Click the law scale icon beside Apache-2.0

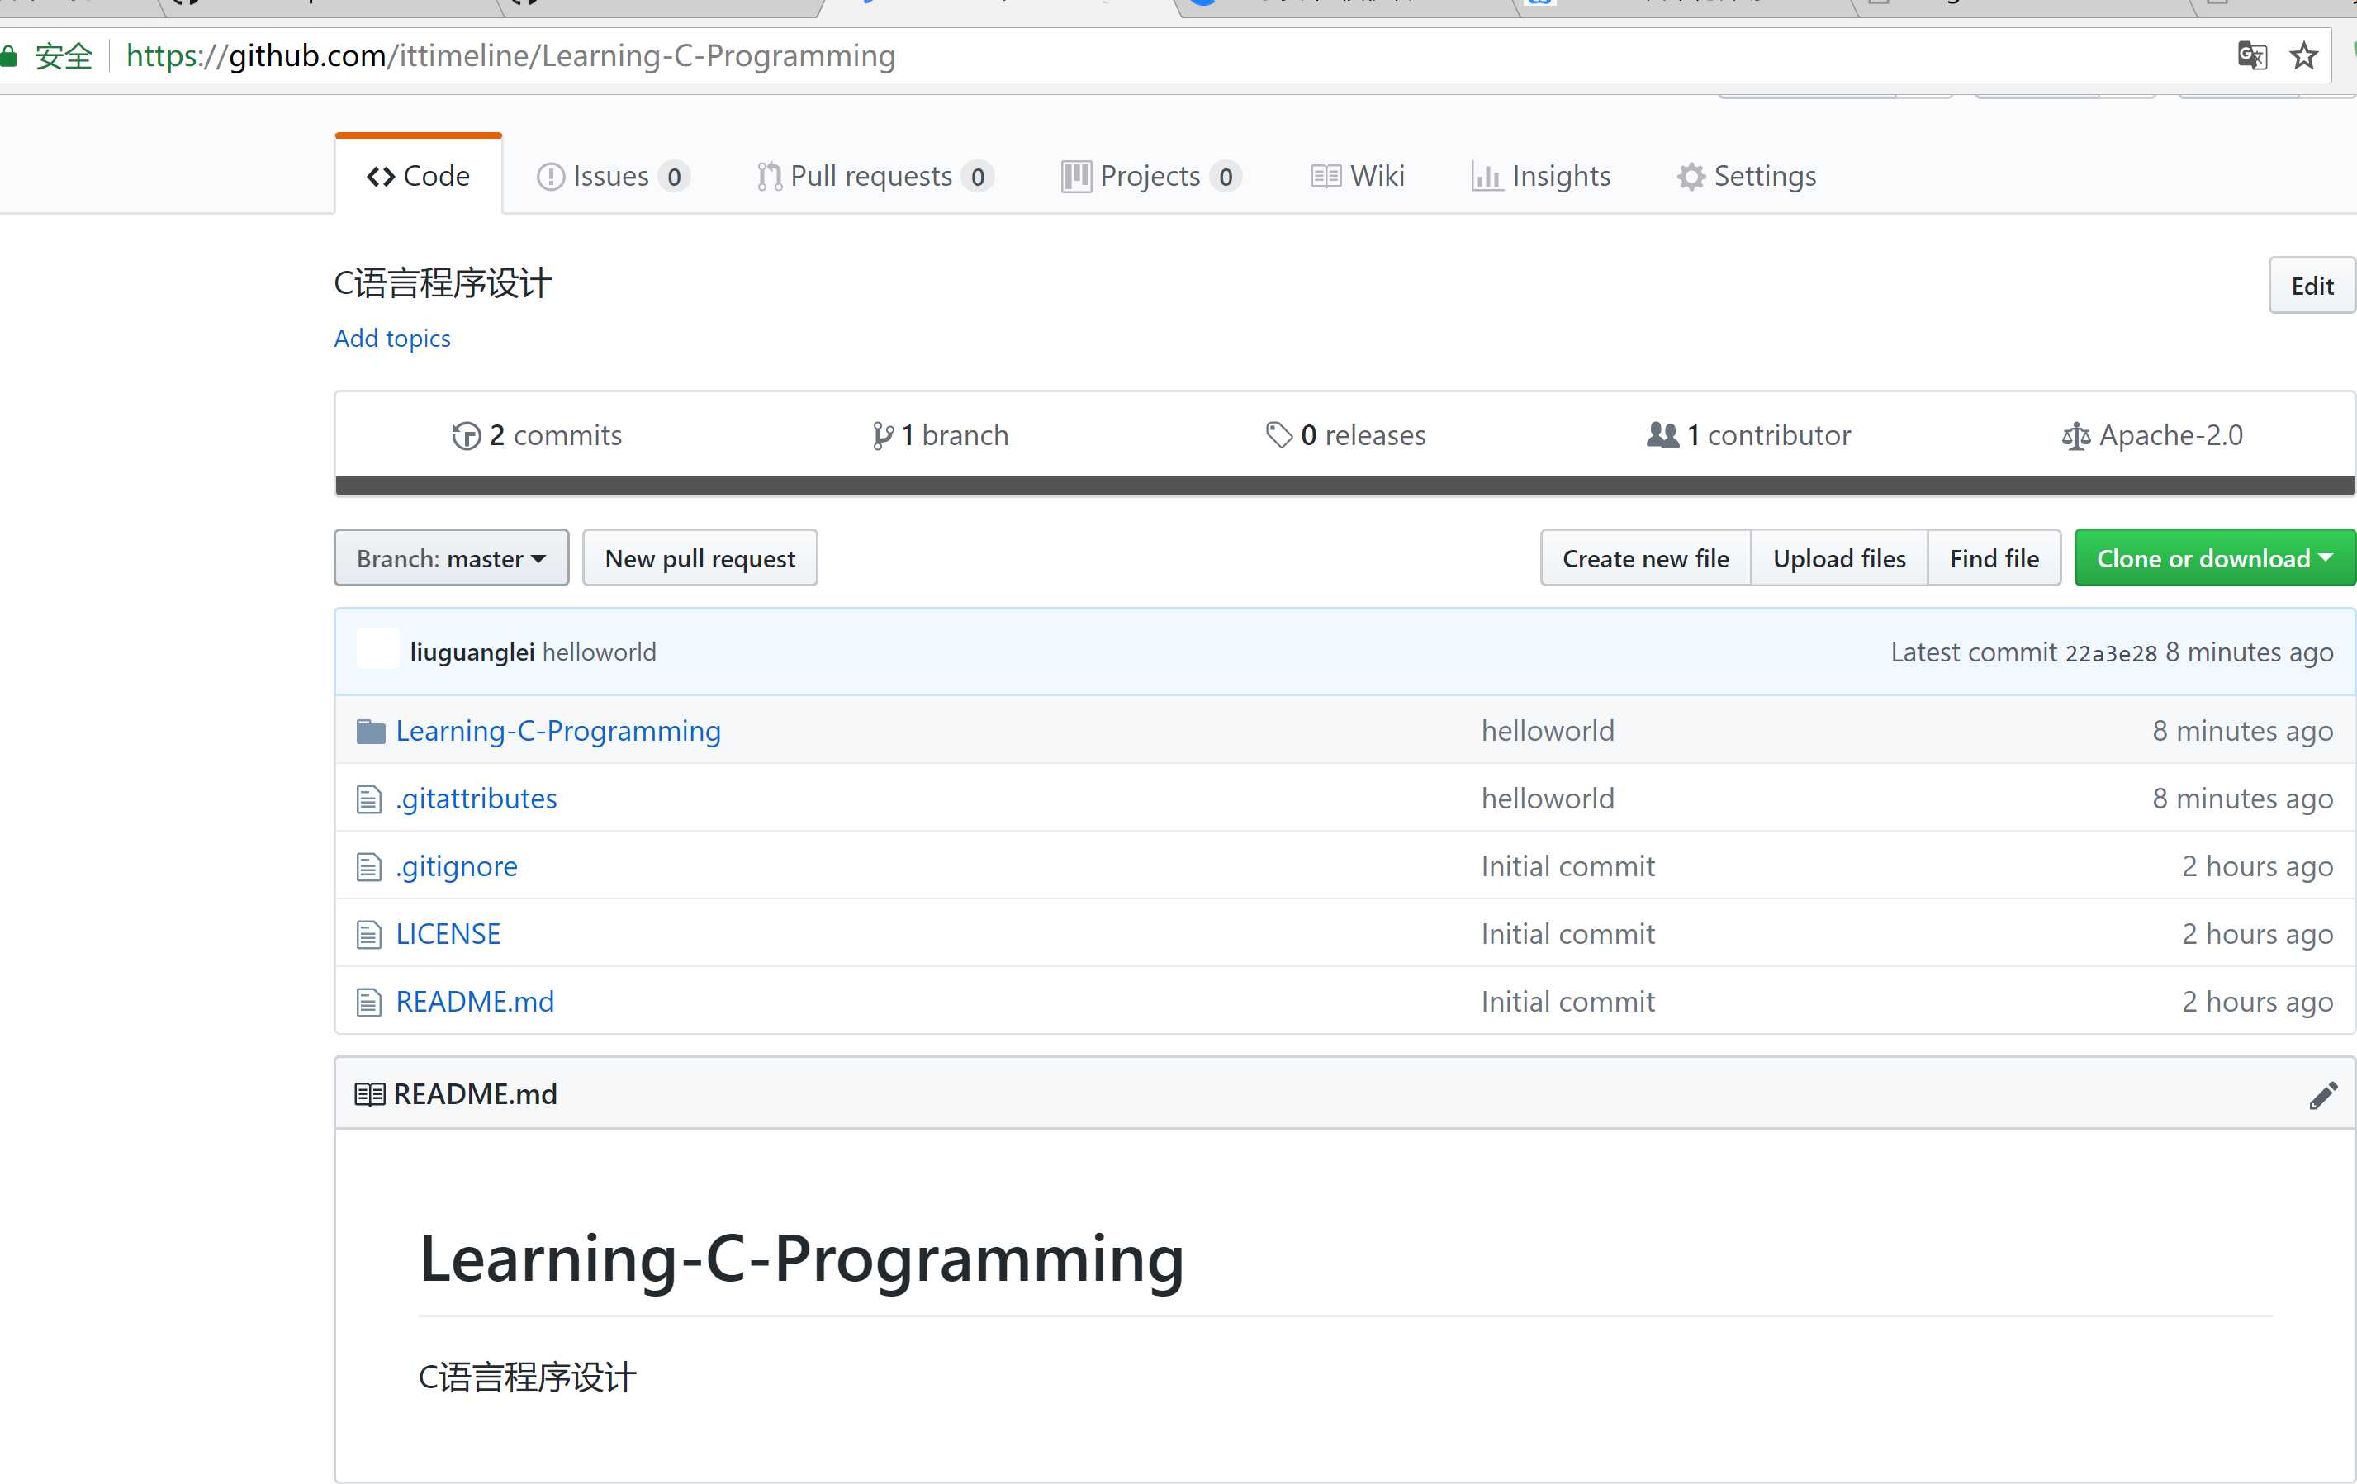[2075, 435]
